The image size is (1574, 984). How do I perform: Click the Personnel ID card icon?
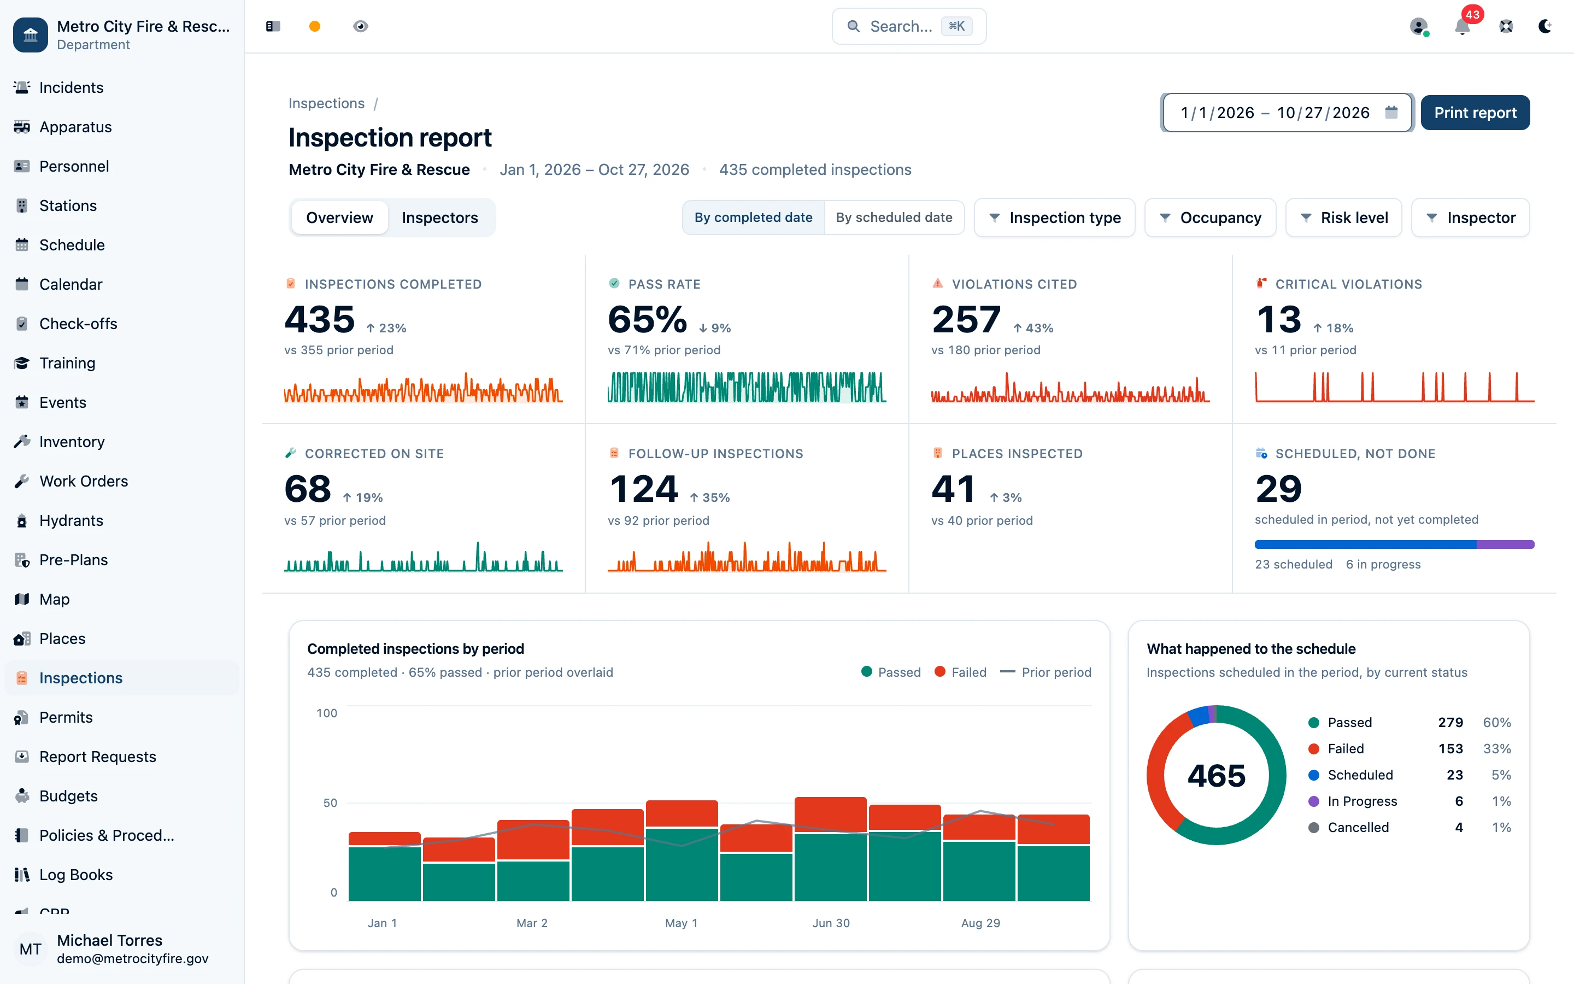tap(22, 166)
